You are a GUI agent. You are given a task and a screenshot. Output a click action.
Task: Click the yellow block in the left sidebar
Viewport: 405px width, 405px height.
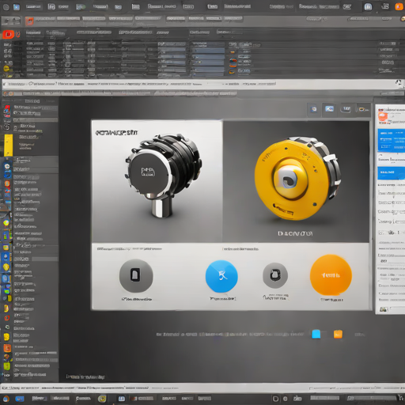(8, 146)
